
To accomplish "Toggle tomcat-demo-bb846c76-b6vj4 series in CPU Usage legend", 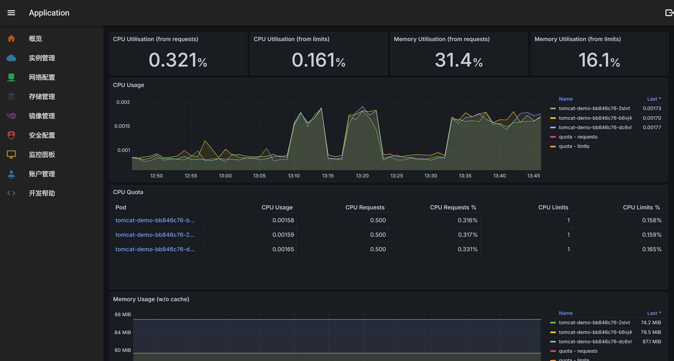I will (595, 118).
